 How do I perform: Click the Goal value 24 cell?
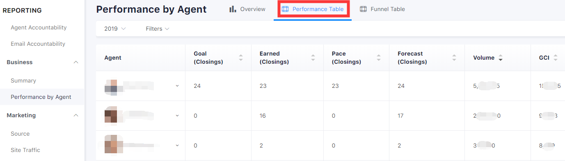click(x=197, y=86)
